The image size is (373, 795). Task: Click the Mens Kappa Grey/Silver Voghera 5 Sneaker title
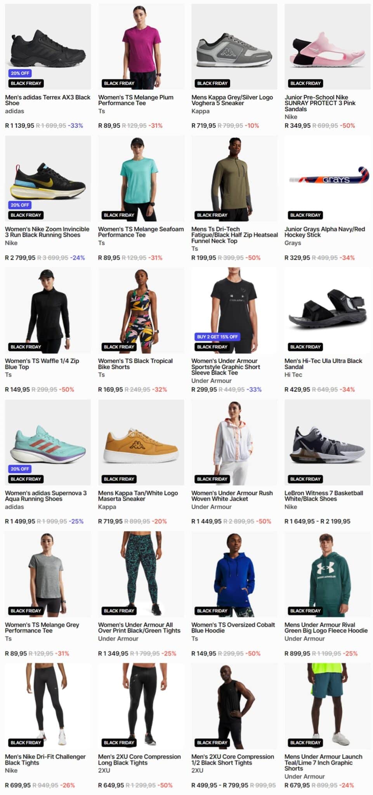232,100
